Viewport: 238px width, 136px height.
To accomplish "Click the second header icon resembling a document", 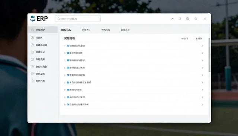I will tap(180, 19).
